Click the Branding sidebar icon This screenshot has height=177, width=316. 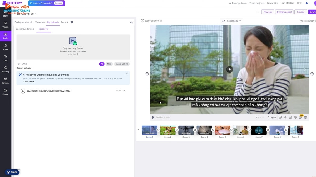point(5,69)
